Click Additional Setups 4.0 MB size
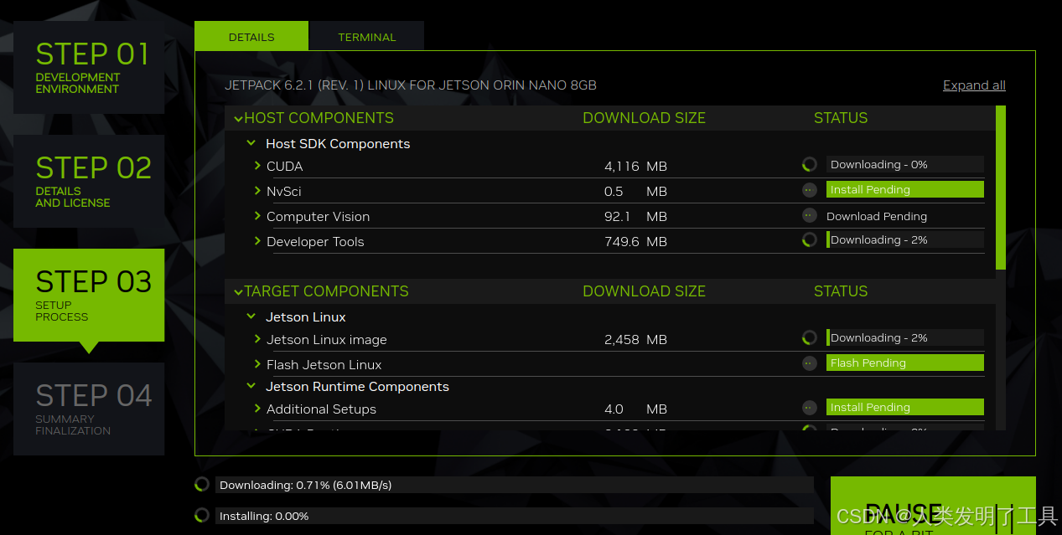This screenshot has width=1062, height=535. [635, 409]
